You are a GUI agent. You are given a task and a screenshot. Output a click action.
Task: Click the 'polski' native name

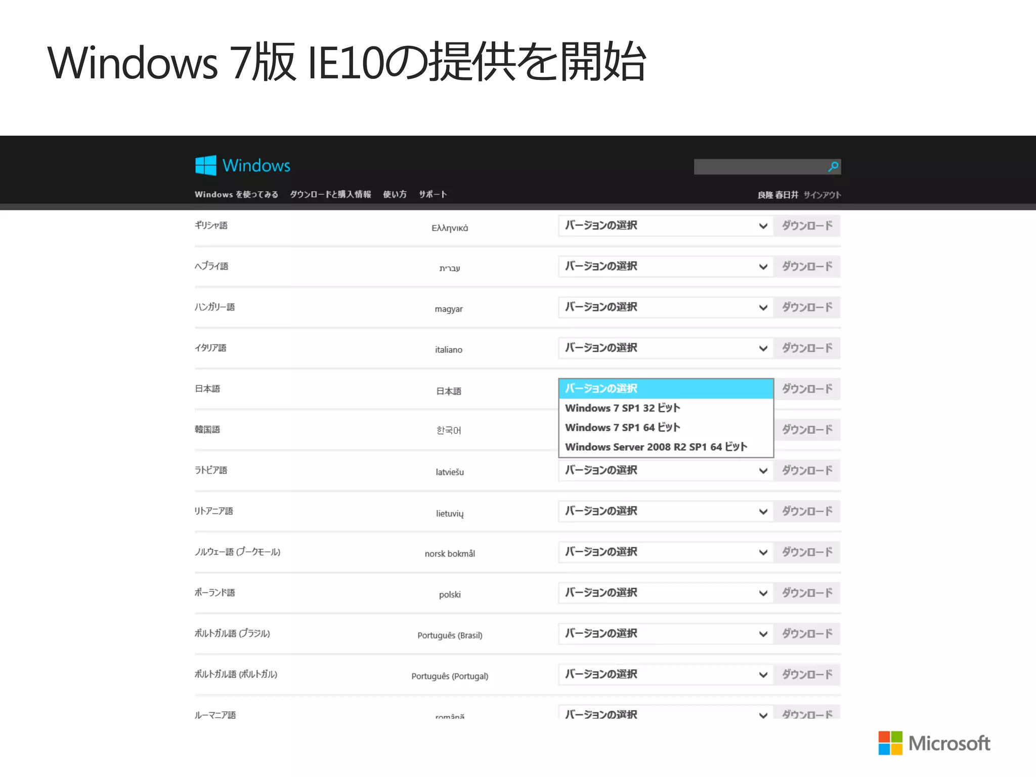coord(450,594)
